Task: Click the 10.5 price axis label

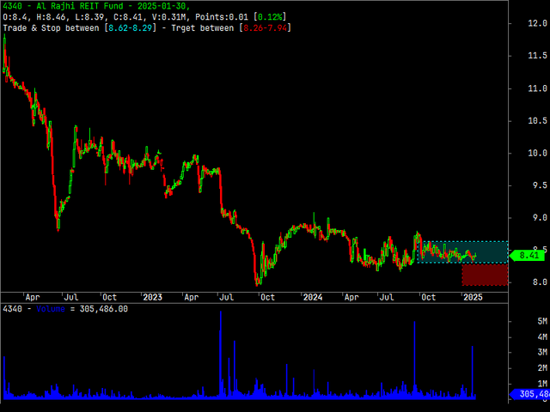Action: click(537, 121)
